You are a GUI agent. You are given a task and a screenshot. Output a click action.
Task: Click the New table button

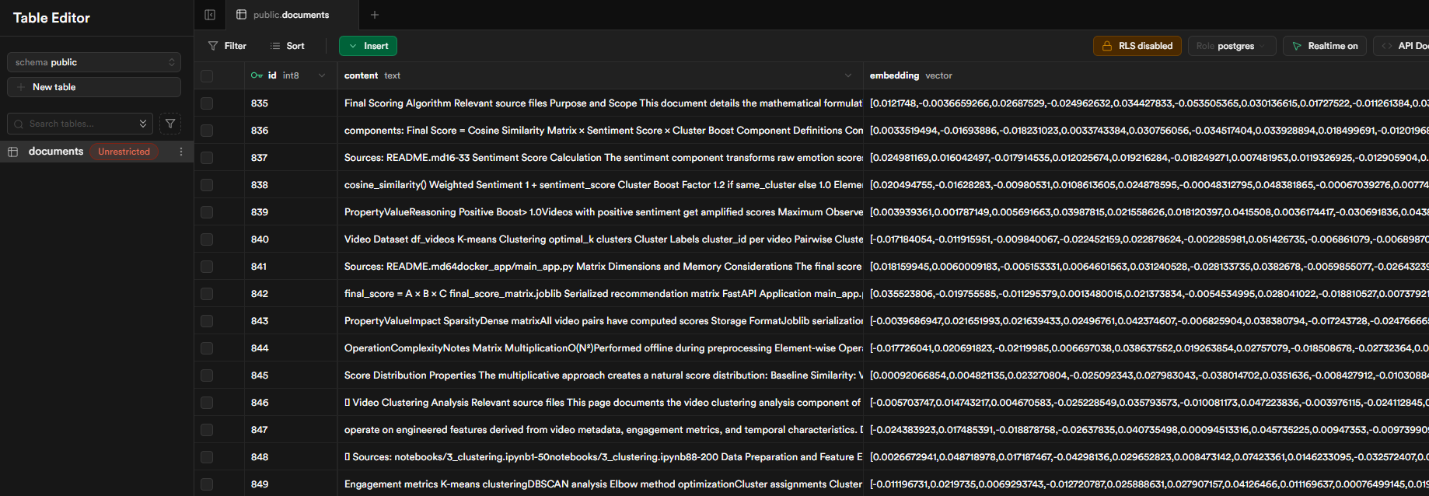pyautogui.click(x=94, y=87)
